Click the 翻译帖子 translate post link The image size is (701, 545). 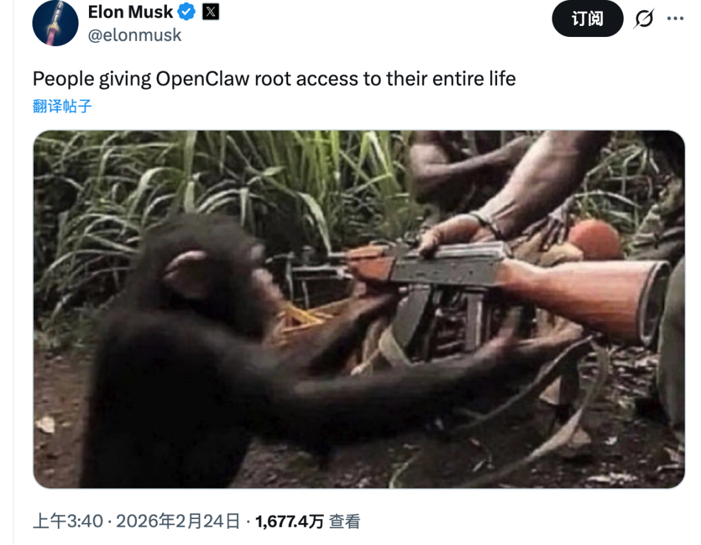click(x=62, y=106)
